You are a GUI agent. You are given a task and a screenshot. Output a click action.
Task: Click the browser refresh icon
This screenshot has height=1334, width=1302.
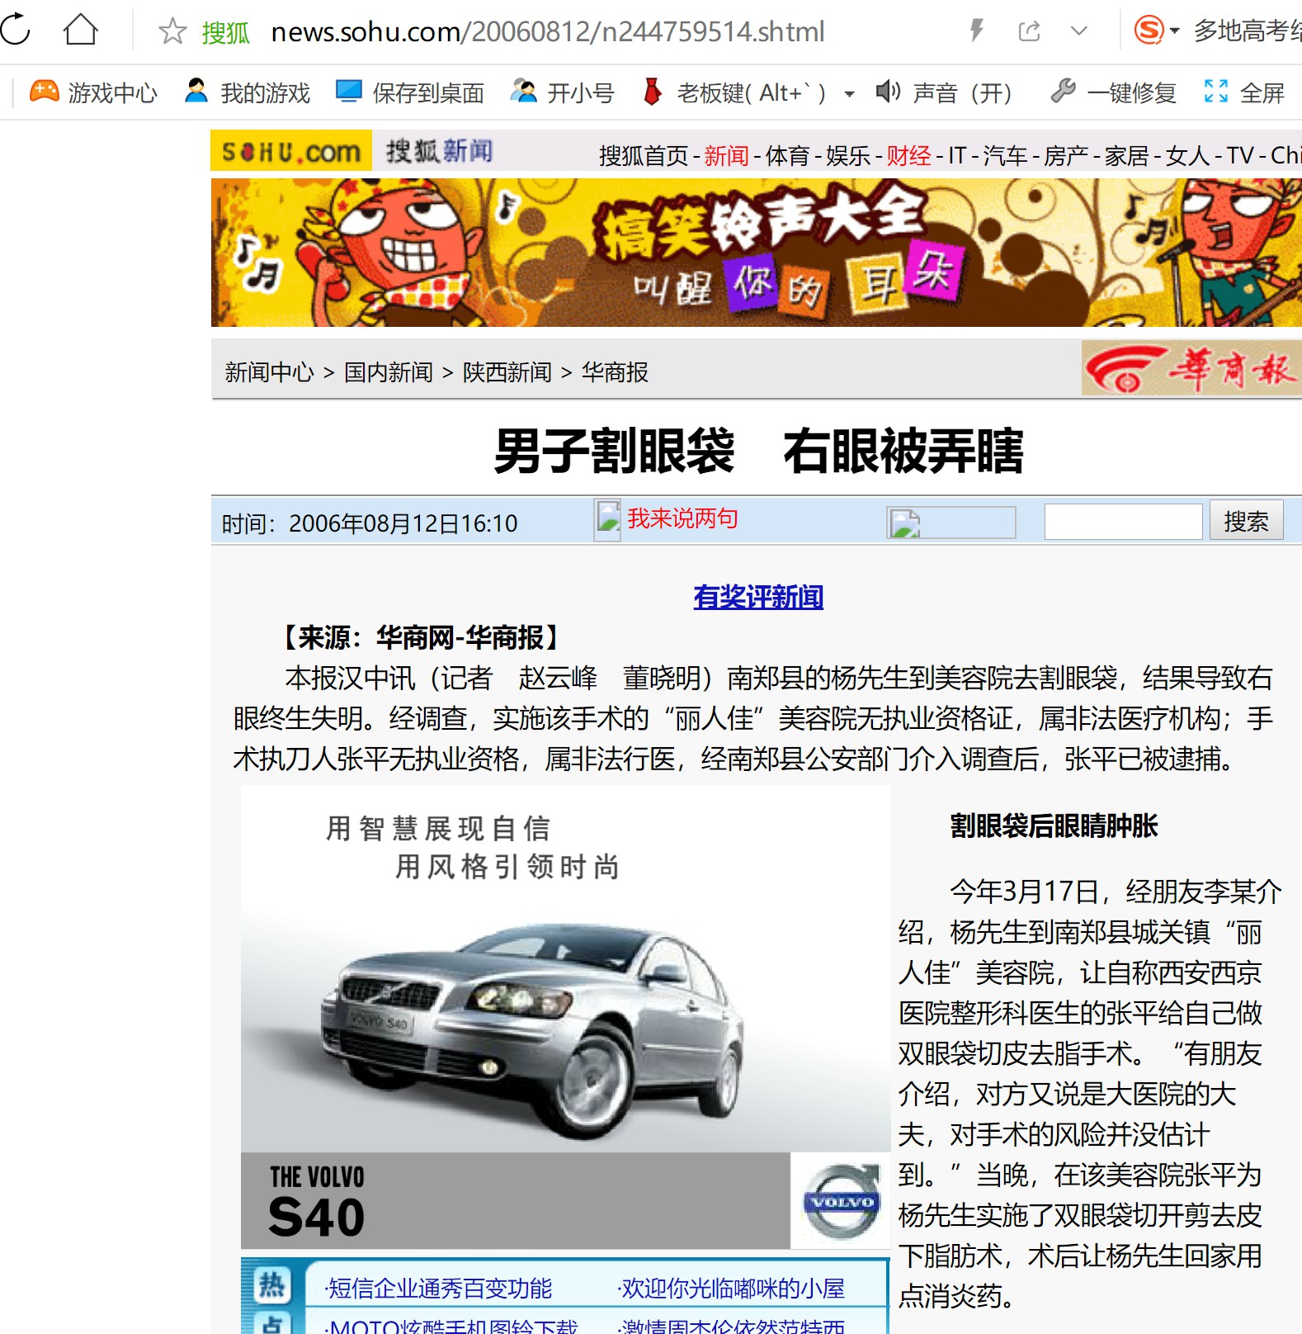pos(15,30)
